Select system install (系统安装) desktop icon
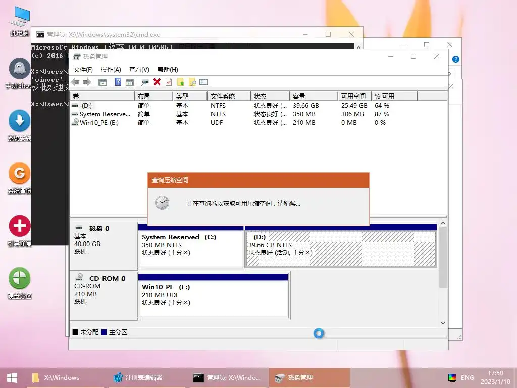This screenshot has height=388, width=517. click(20, 126)
